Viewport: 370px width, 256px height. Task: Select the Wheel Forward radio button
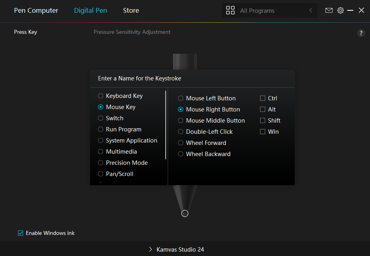point(181,143)
